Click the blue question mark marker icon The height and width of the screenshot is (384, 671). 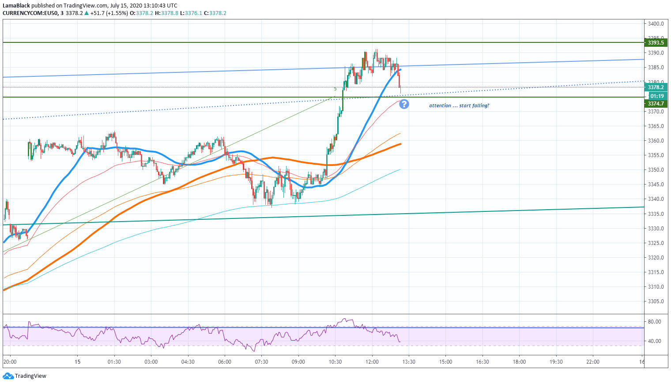404,104
